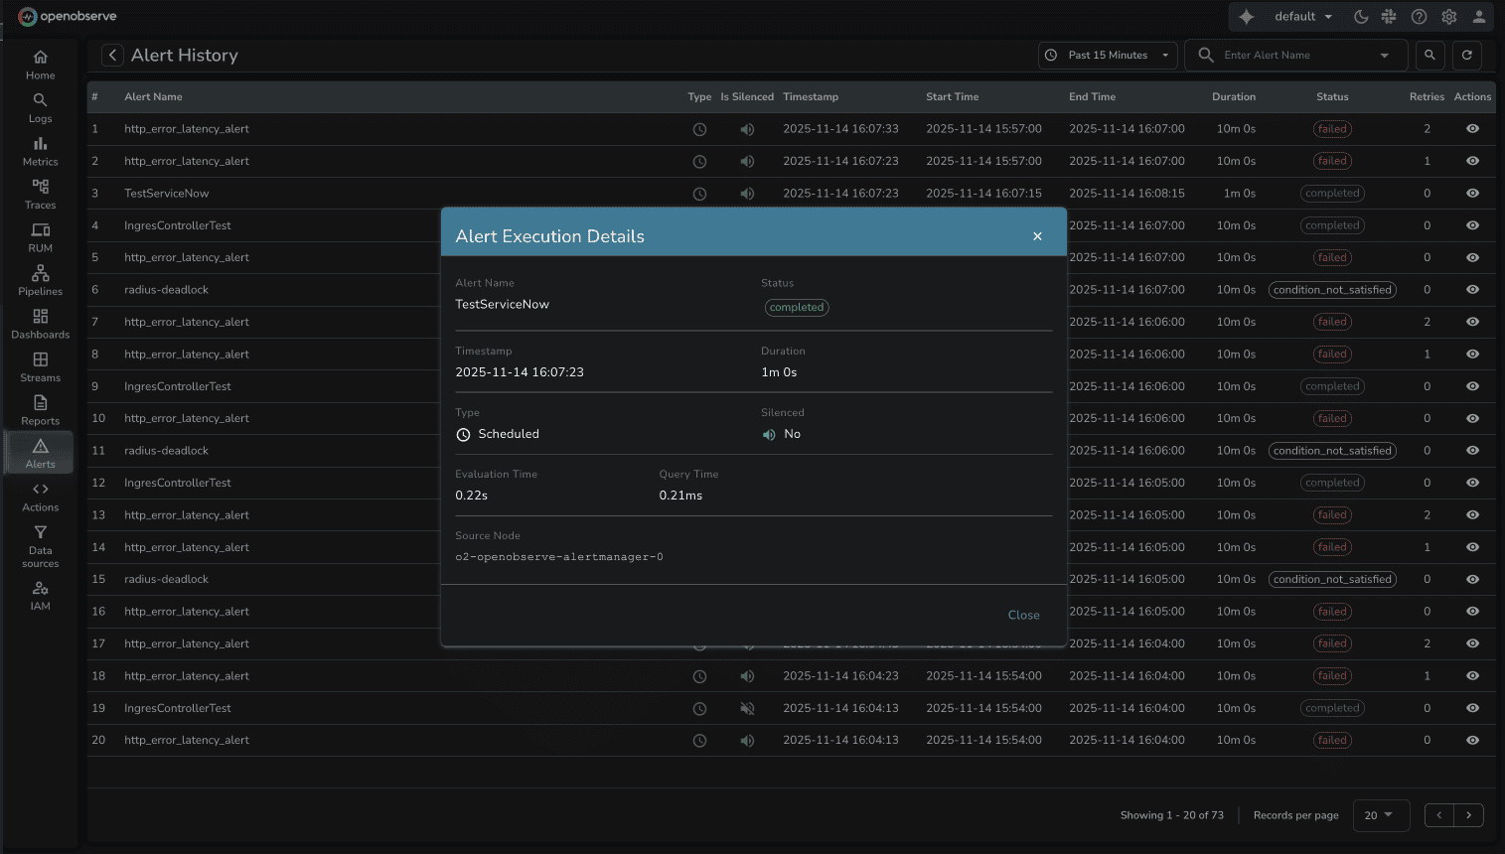The width and height of the screenshot is (1505, 854).
Task: Toggle dark mode using the moon icon
Action: [x=1360, y=16]
